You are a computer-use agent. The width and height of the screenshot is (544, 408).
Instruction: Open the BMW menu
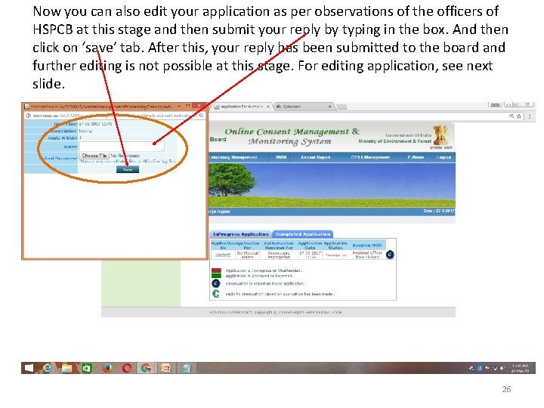tap(281, 157)
